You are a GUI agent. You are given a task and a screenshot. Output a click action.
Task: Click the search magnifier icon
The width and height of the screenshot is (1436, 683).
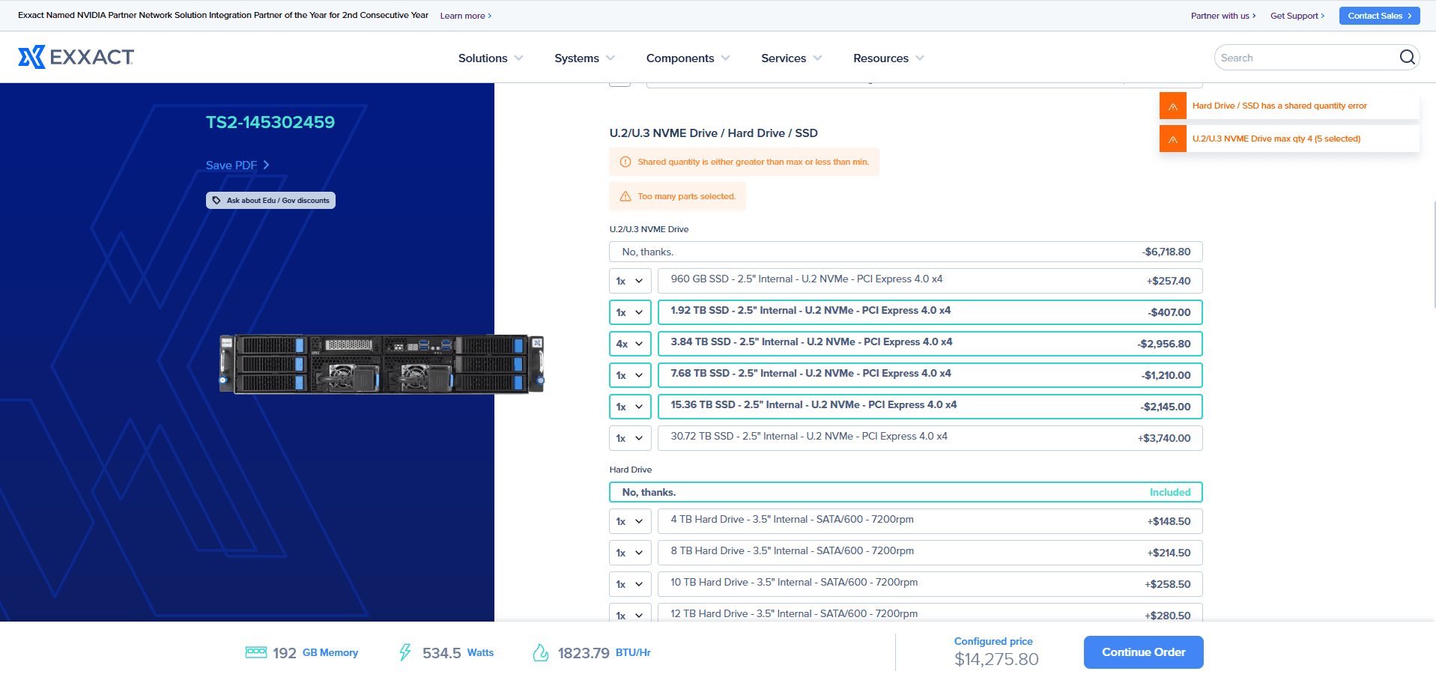click(1407, 58)
